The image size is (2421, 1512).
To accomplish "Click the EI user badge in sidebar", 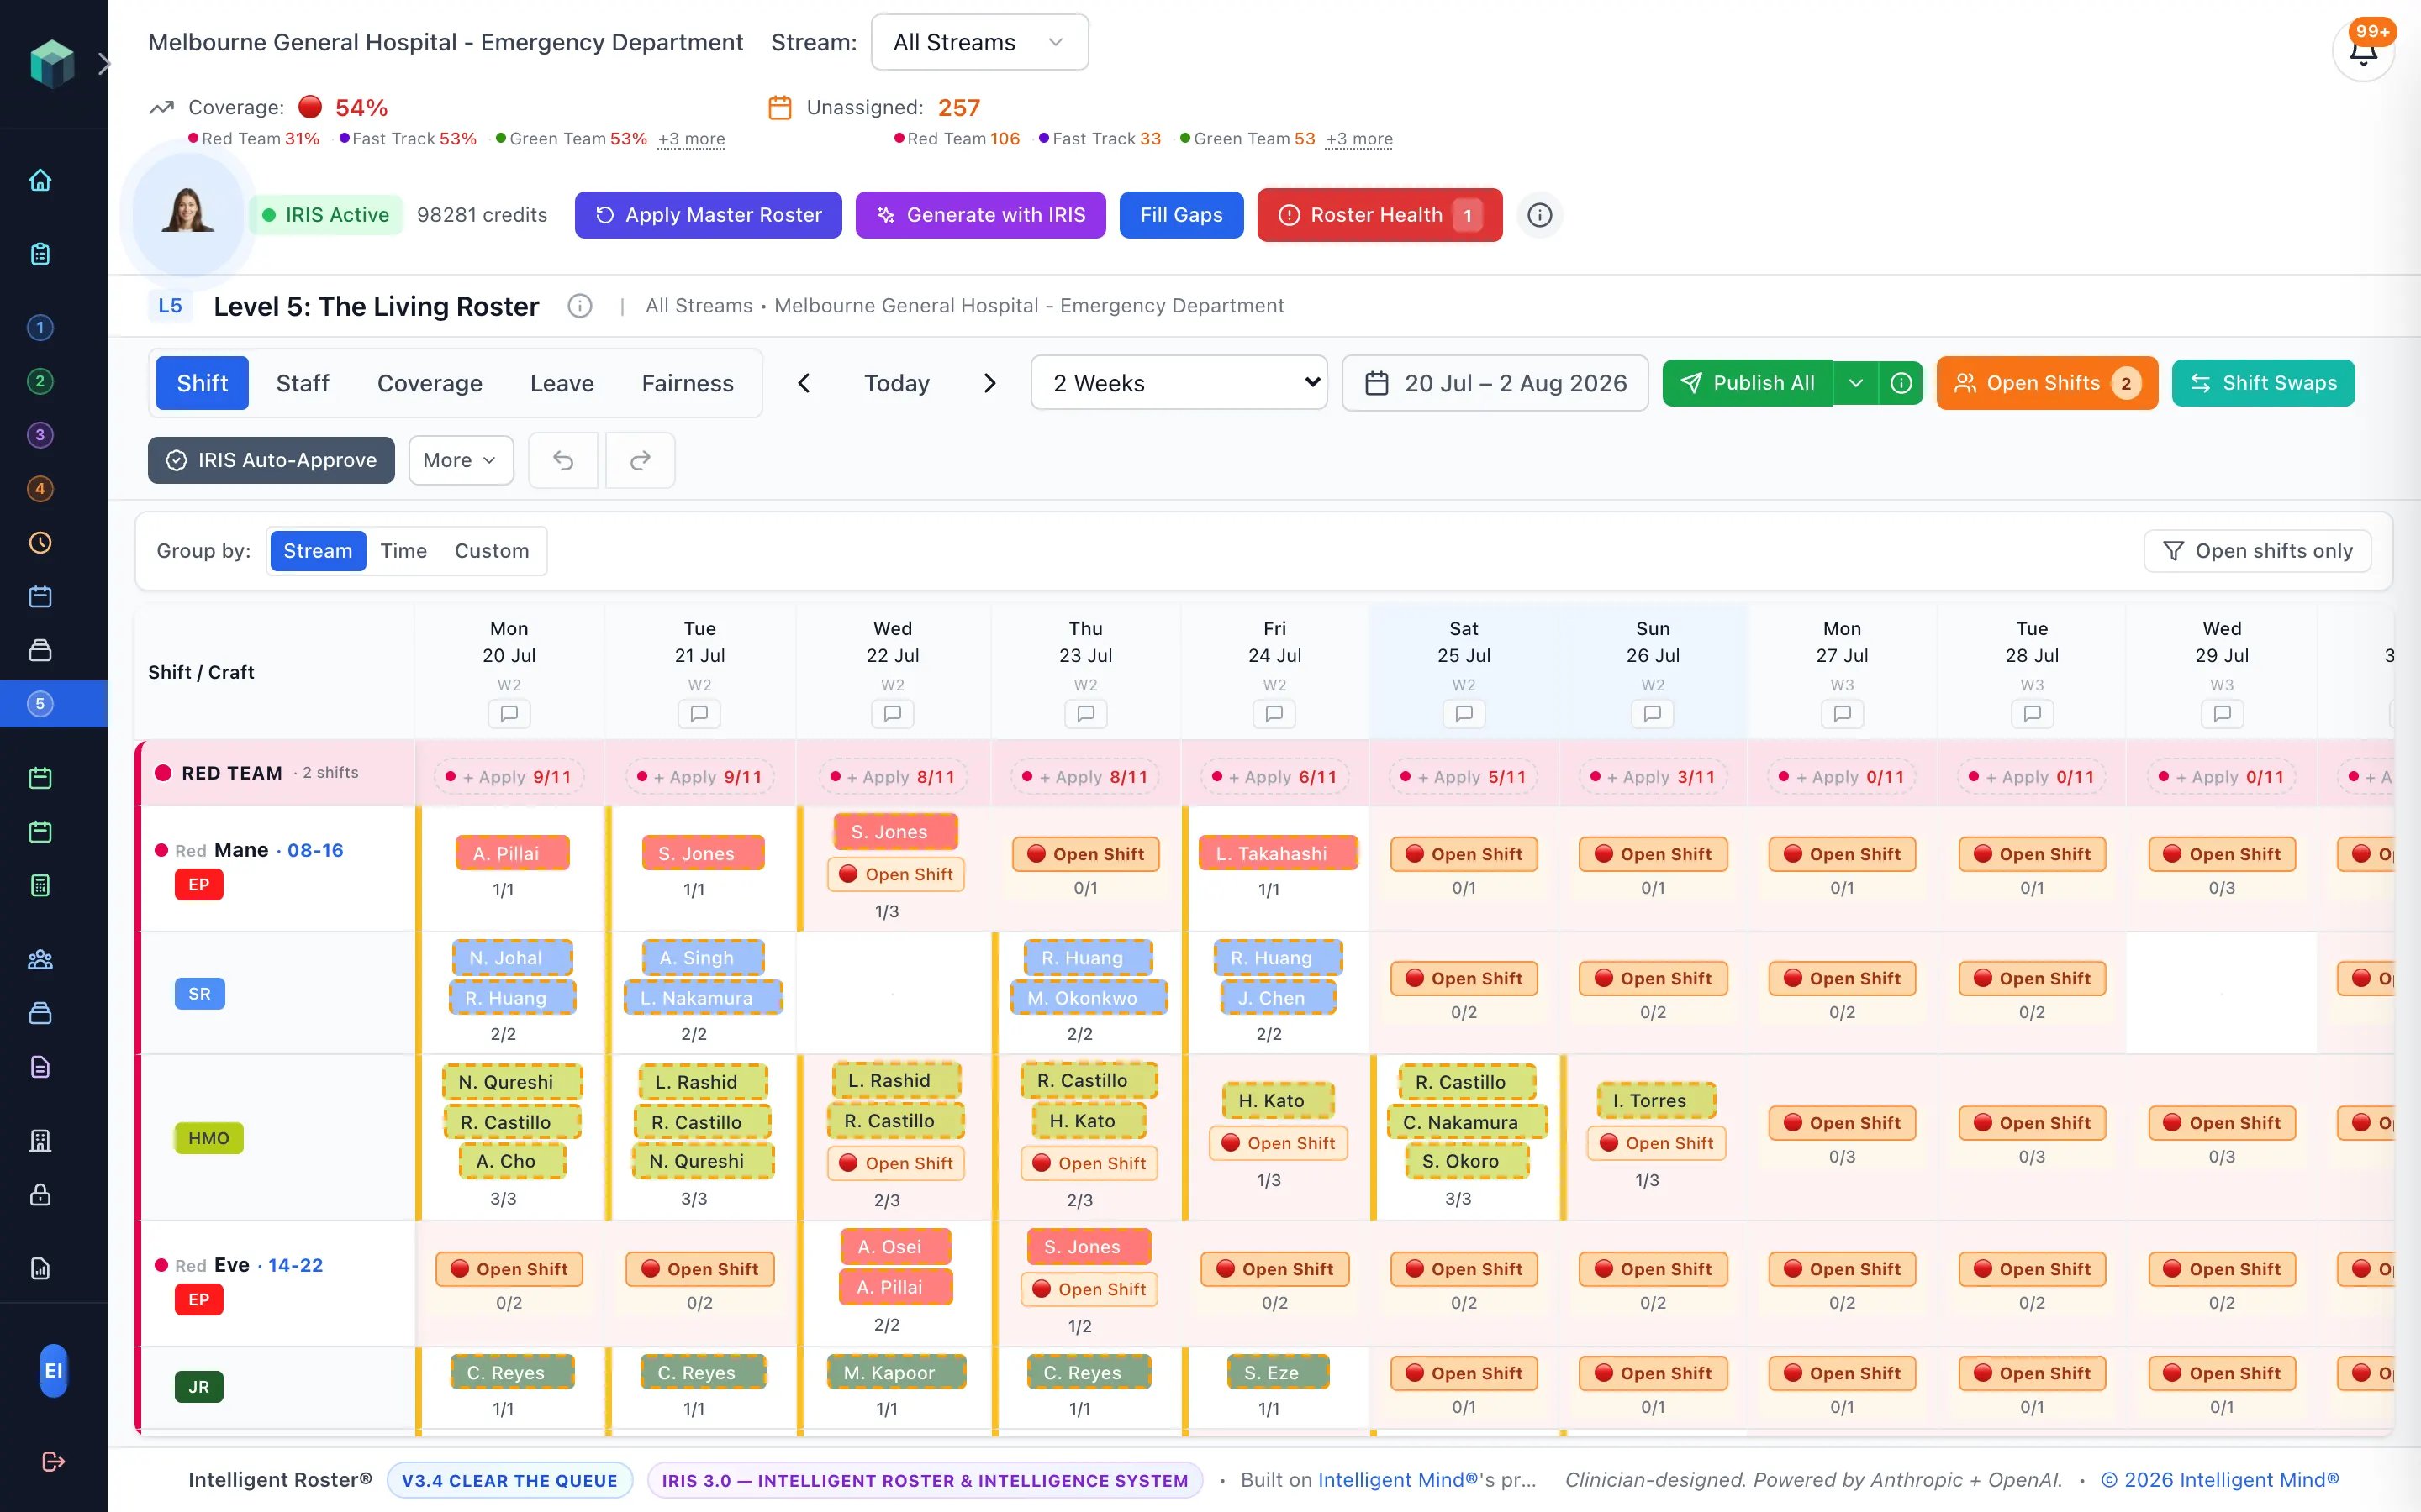I will (53, 1371).
